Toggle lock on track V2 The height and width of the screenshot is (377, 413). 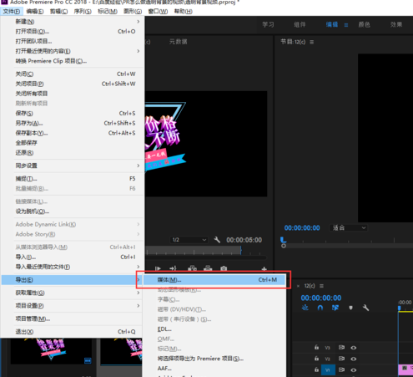click(316, 359)
